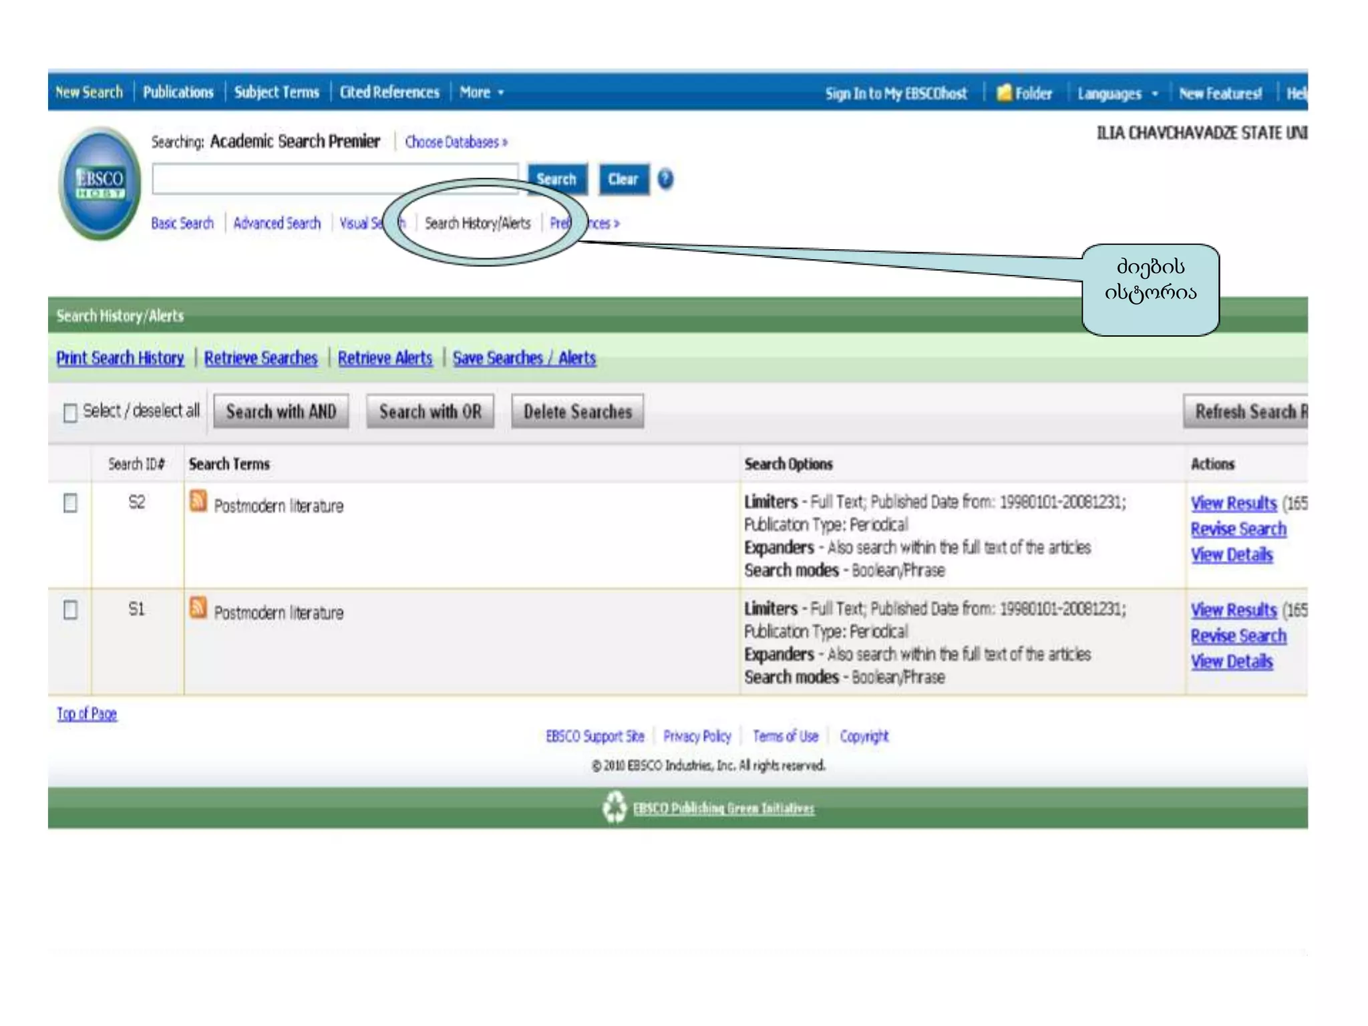The width and height of the screenshot is (1368, 1026).
Task: Check the box for search S1
Action: [x=70, y=610]
